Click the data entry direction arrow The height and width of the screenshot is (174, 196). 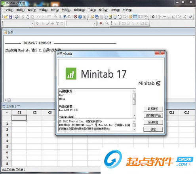pos(7,113)
